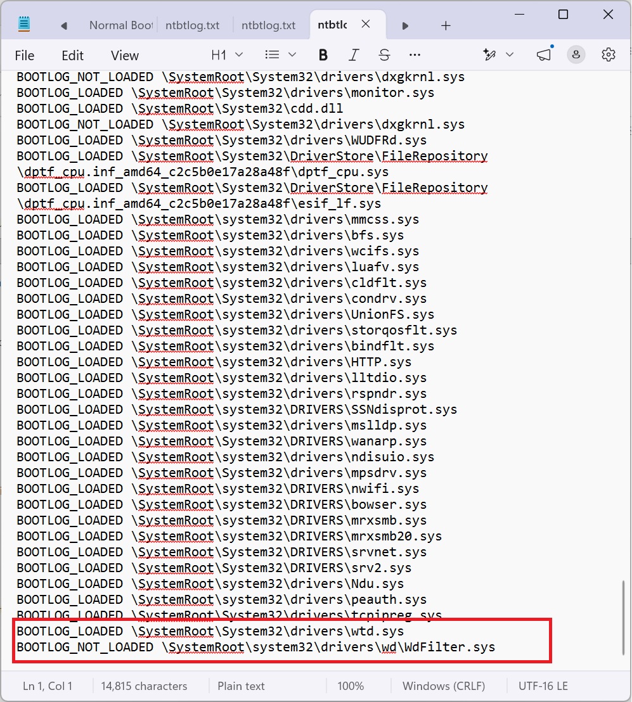The height and width of the screenshot is (702, 632).
Task: Open the H1 heading dropdown
Action: [227, 55]
